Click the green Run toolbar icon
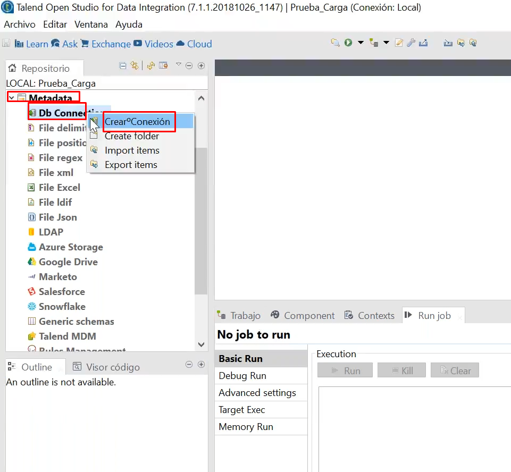This screenshot has width=511, height=472. coord(348,43)
